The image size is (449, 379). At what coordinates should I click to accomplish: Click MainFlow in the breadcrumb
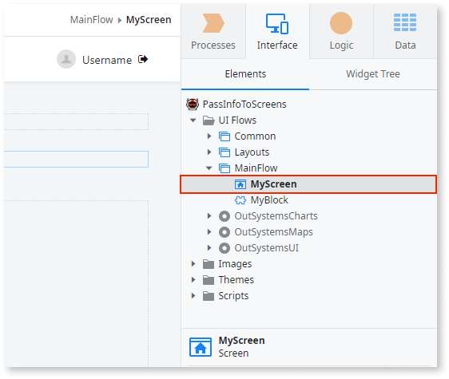pyautogui.click(x=92, y=20)
